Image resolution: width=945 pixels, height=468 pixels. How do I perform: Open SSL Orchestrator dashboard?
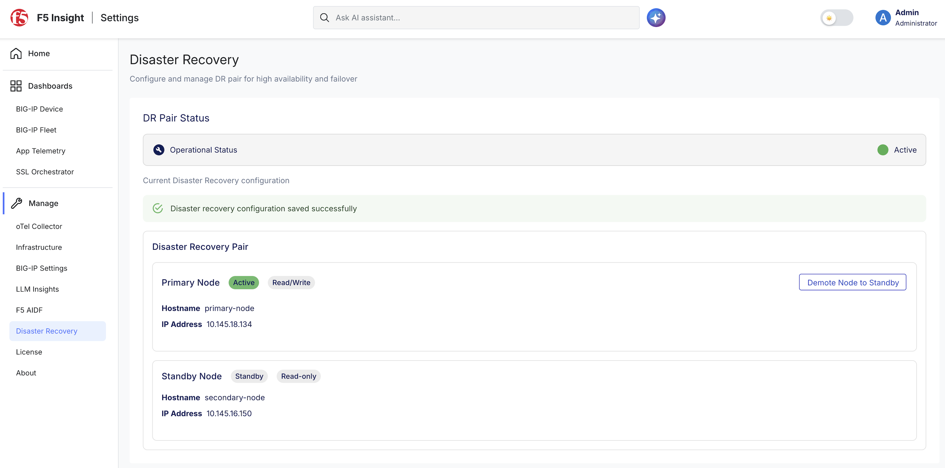point(45,172)
